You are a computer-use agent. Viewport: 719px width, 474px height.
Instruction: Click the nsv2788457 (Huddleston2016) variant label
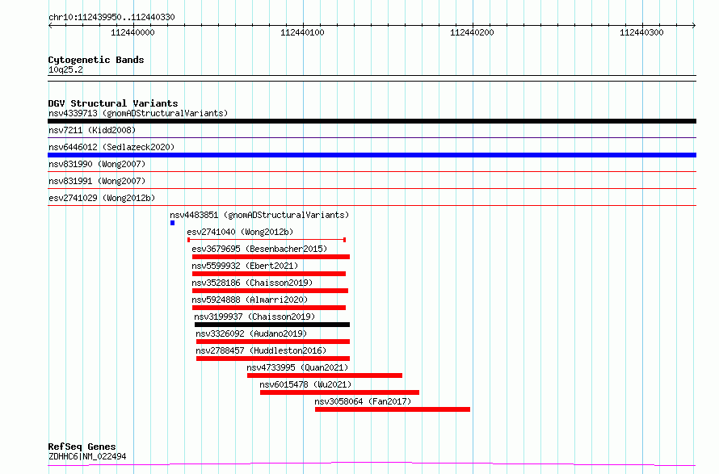(x=261, y=350)
